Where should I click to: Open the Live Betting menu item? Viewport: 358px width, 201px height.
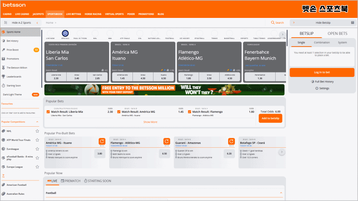(x=73, y=14)
